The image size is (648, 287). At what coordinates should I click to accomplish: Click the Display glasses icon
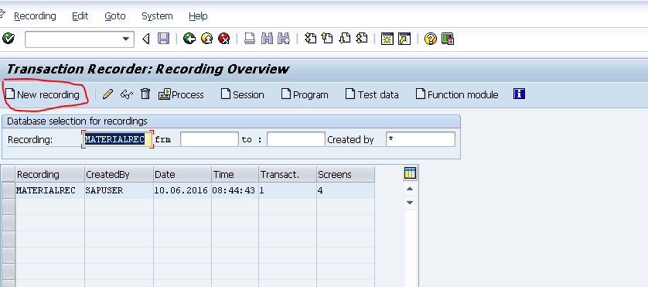click(127, 94)
